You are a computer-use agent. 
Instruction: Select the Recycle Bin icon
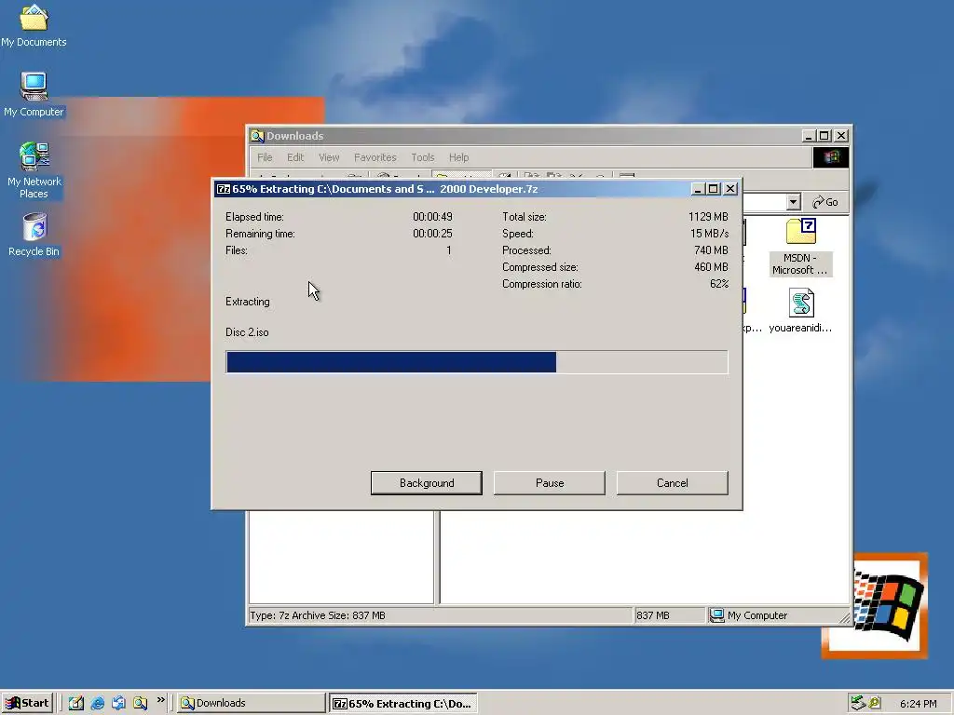(x=34, y=235)
